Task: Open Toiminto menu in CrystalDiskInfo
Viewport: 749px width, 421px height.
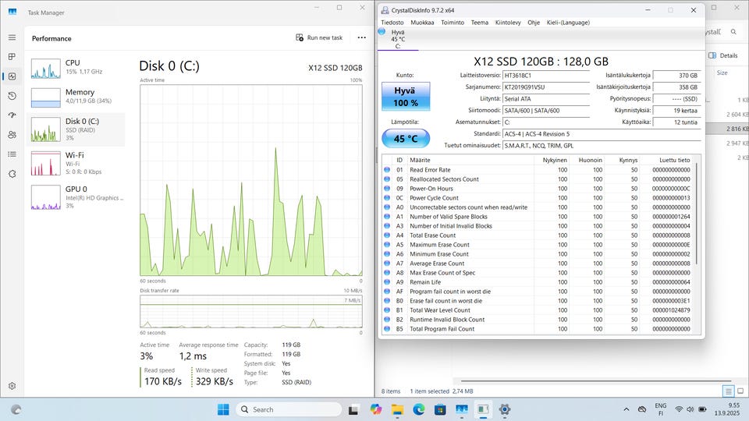Action: (x=453, y=23)
